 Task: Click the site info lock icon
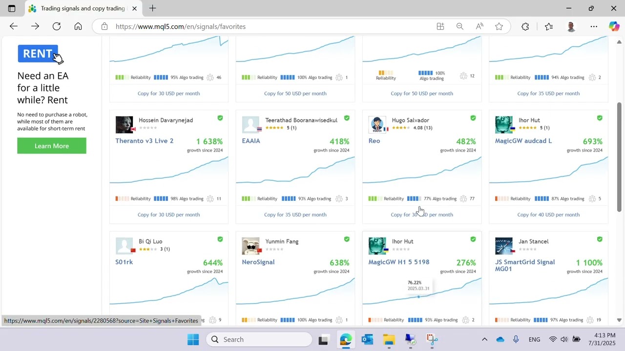[104, 26]
